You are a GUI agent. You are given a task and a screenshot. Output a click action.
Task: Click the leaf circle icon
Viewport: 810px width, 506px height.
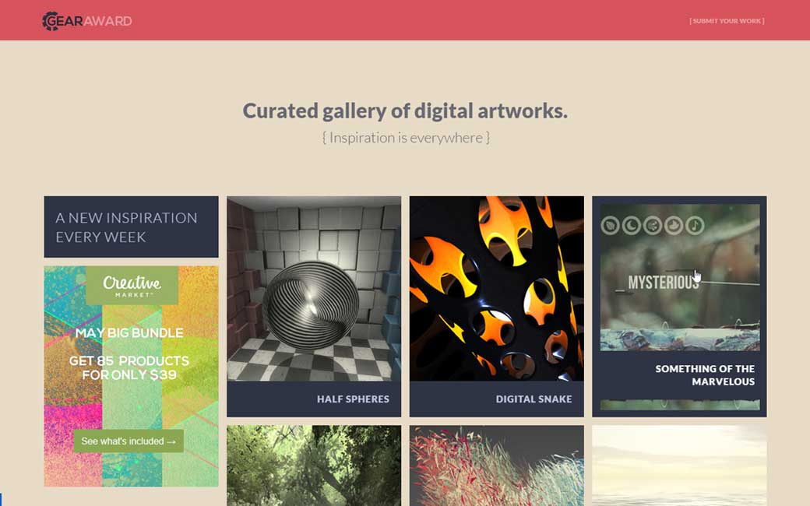tap(610, 226)
